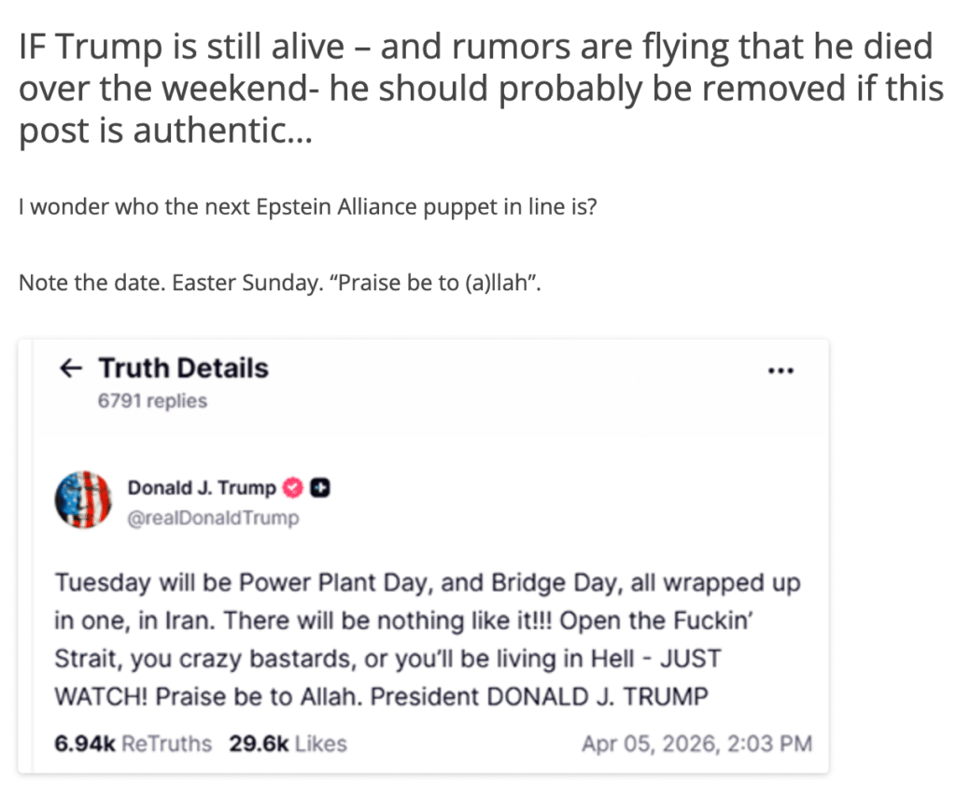The height and width of the screenshot is (796, 956).
Task: Click the back arrow beside Truth Details
Action: point(70,369)
